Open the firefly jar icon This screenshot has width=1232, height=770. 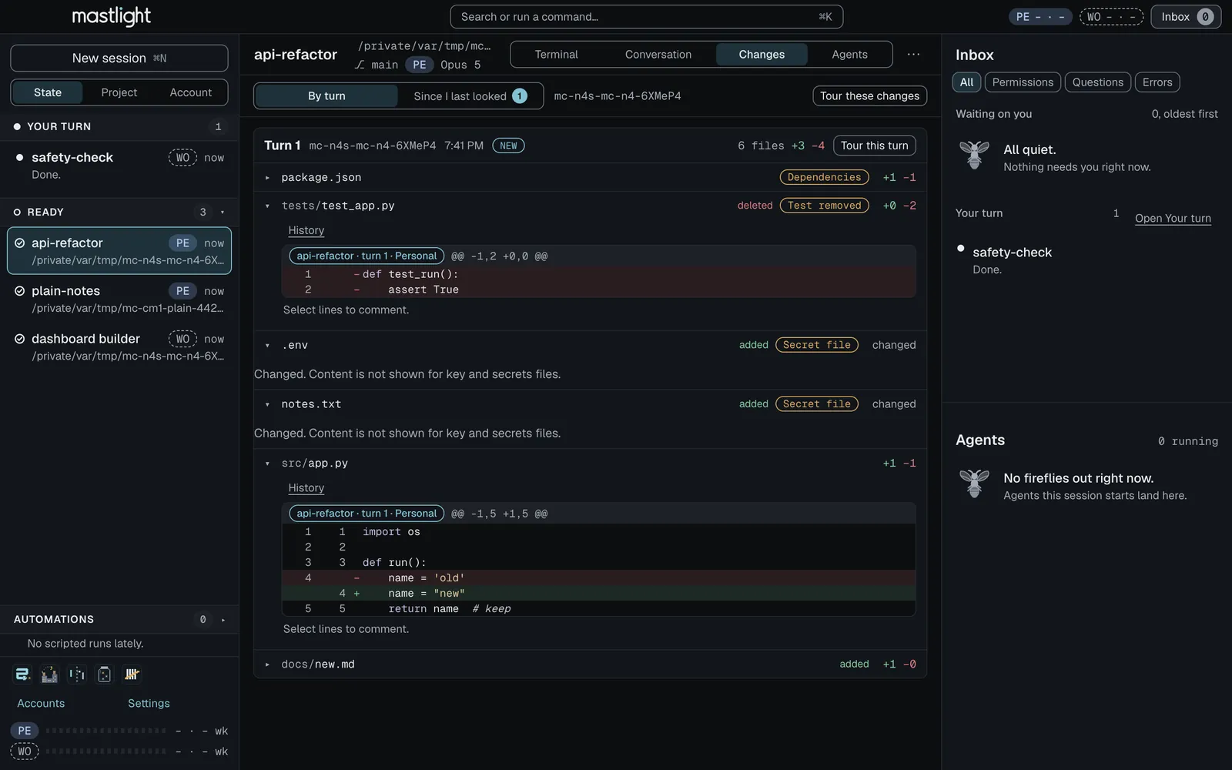(105, 675)
